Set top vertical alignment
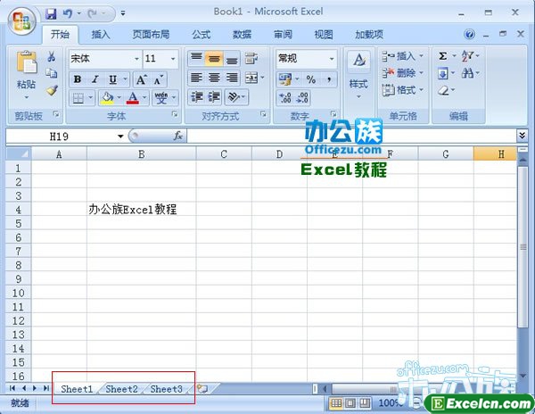The width and height of the screenshot is (535, 414). tap(196, 58)
